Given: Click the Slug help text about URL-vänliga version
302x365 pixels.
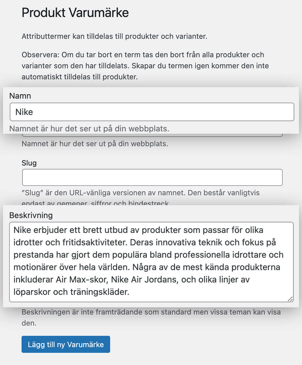Looking at the screenshot, I should 140,193.
